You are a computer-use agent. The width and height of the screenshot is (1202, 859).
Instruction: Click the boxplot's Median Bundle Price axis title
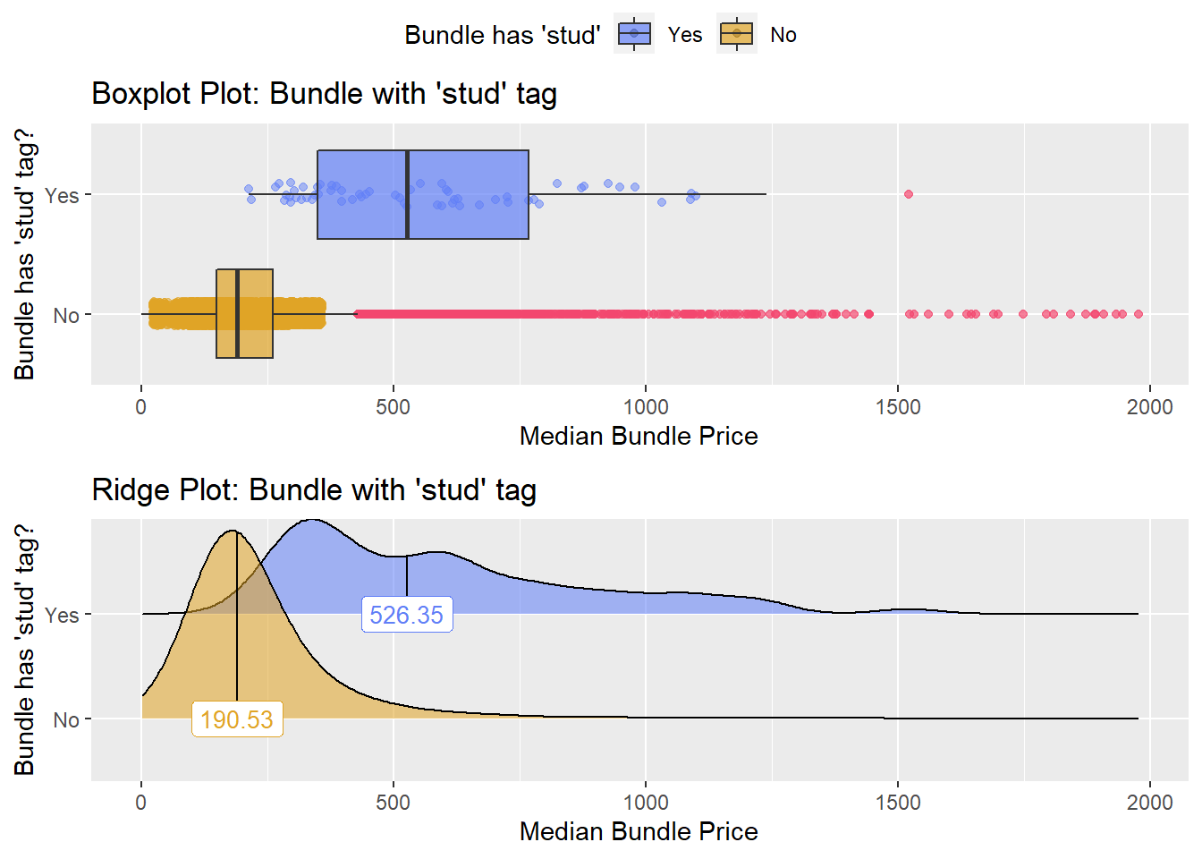click(x=639, y=436)
